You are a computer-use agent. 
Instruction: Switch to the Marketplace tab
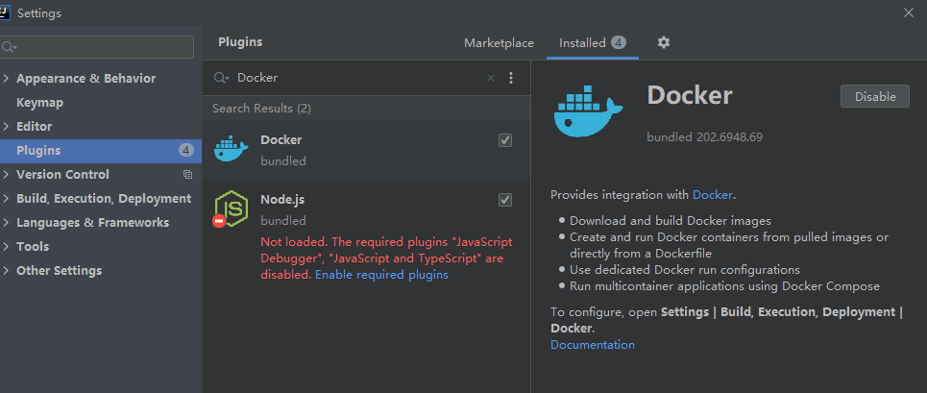point(499,43)
